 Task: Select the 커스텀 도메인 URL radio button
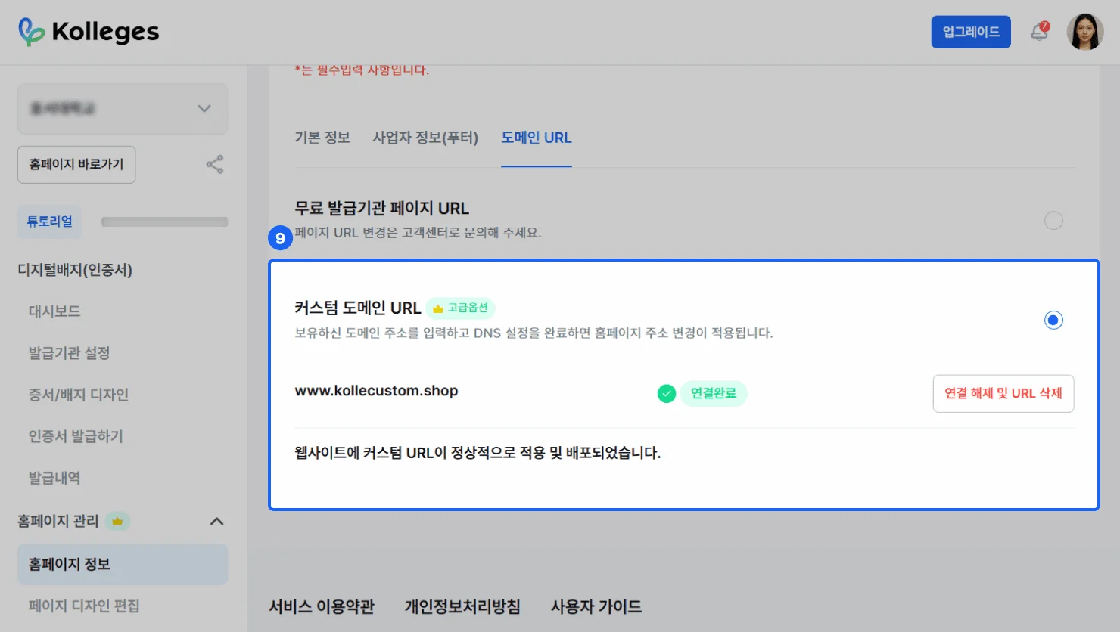pos(1053,321)
